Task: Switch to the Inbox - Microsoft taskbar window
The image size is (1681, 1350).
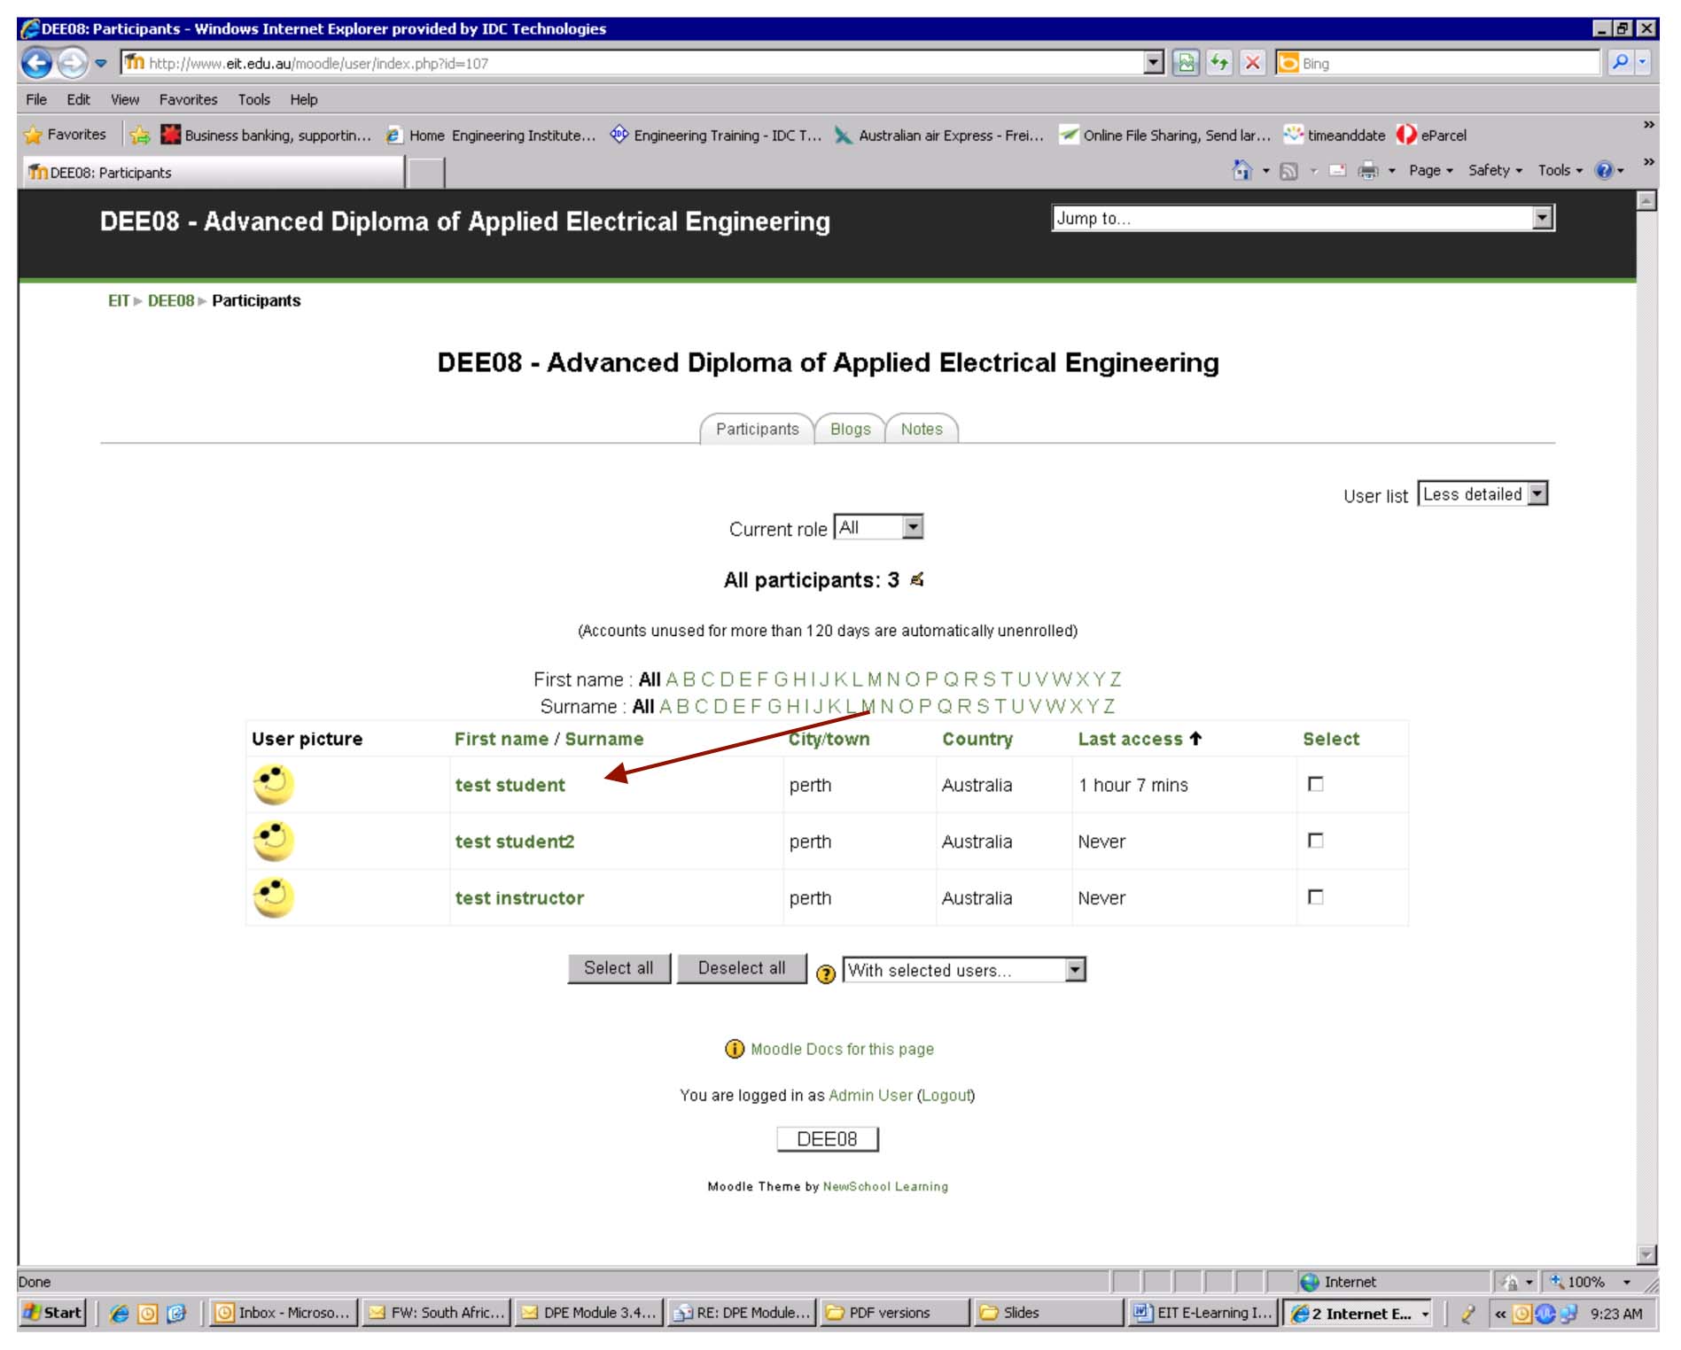Action: point(284,1313)
